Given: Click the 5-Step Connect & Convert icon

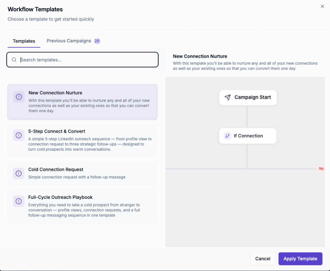Looking at the screenshot, I should pos(19,135).
